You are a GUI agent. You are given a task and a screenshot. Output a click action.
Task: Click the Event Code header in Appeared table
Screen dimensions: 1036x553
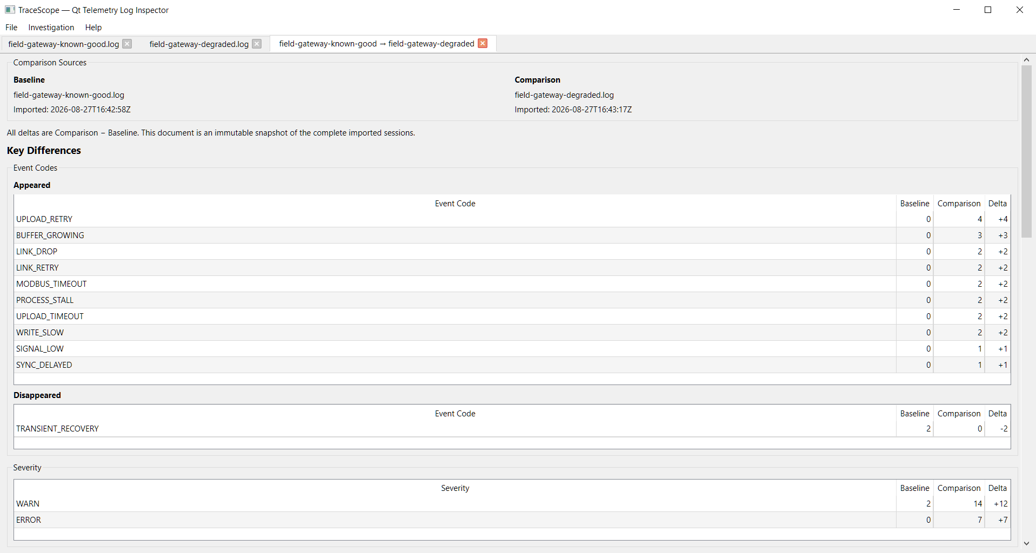point(455,204)
